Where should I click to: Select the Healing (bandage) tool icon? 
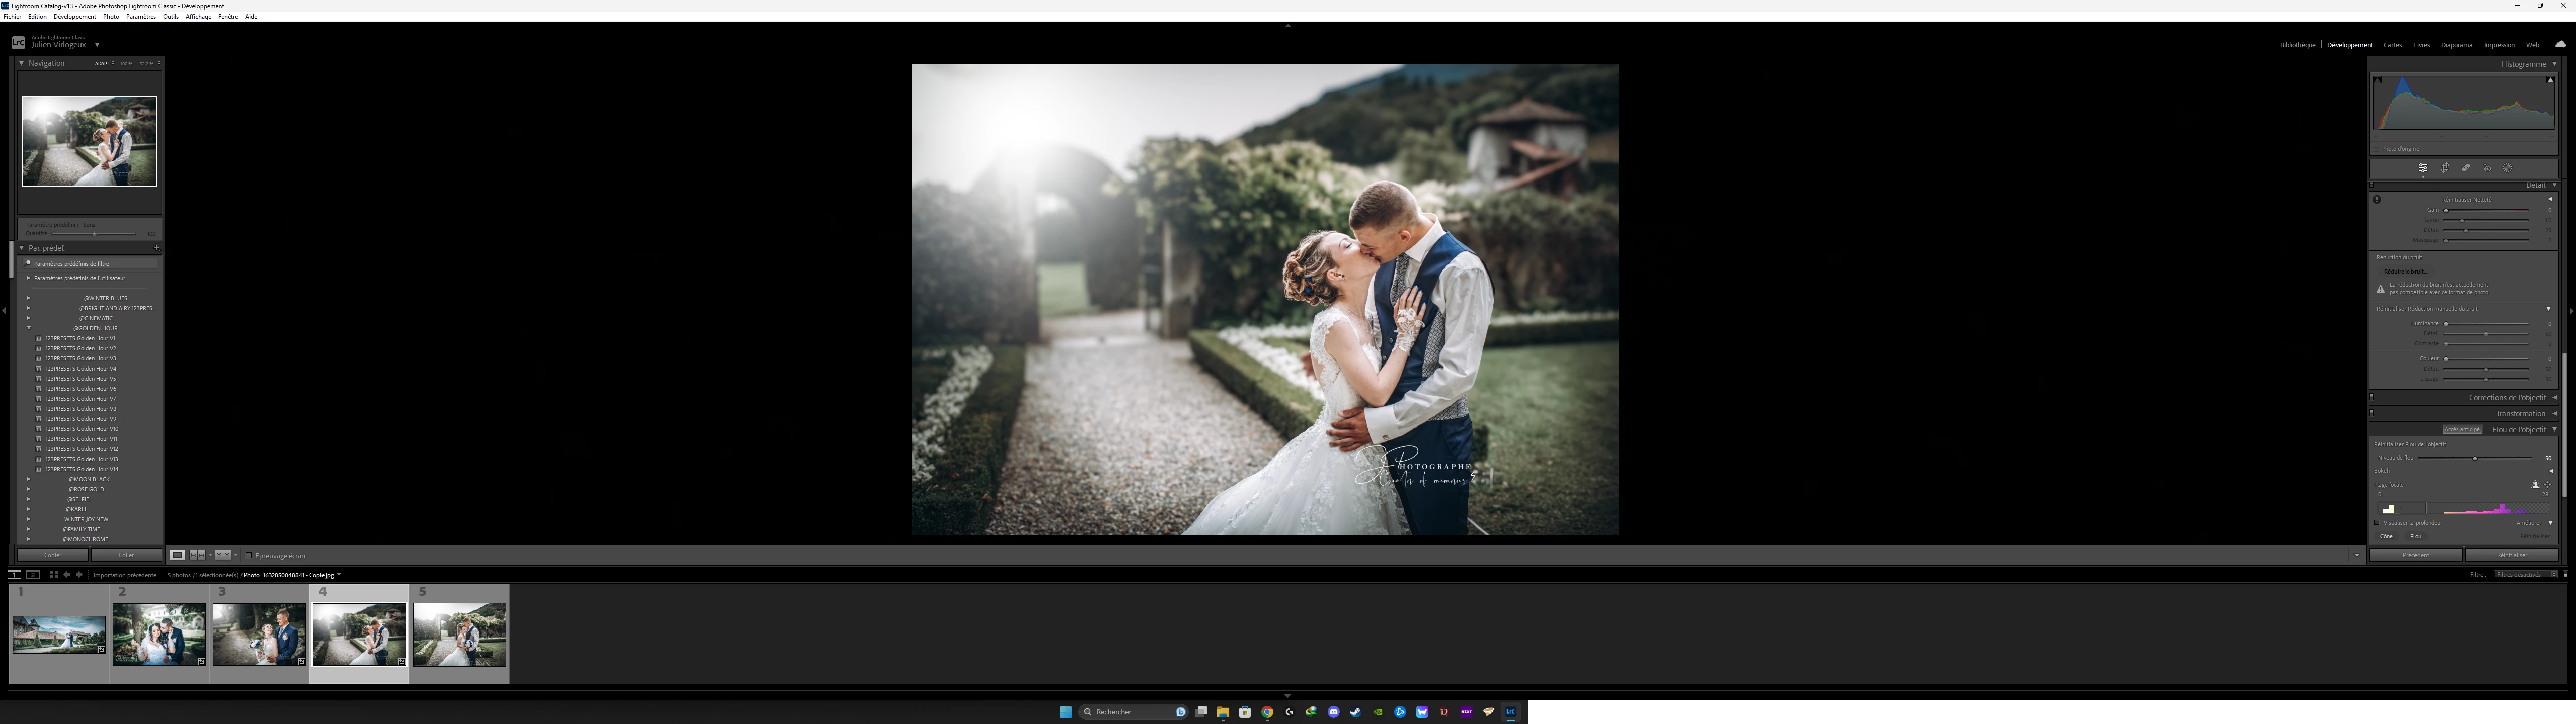[2466, 168]
